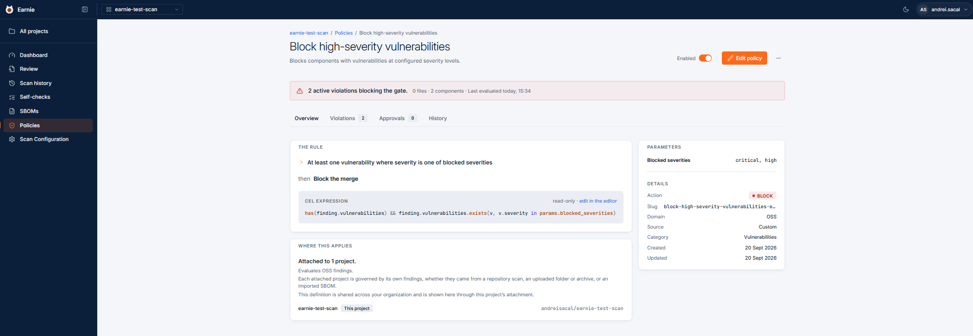Toggle dark mode moon icon

(x=906, y=9)
